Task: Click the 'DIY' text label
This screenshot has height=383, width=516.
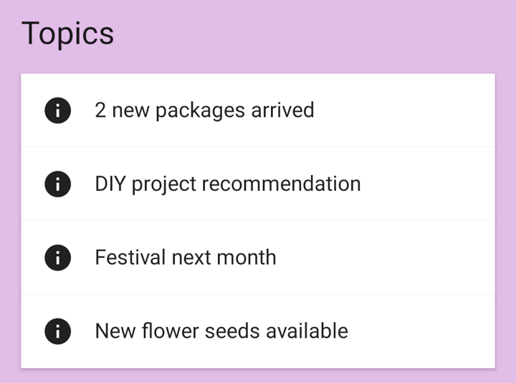Action: coord(110,184)
